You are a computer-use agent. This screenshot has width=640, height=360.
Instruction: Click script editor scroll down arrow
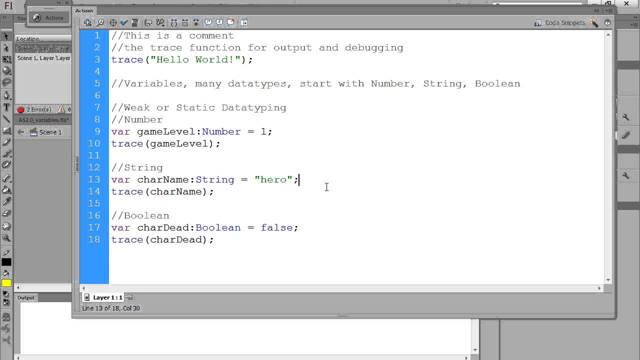[x=608, y=280]
